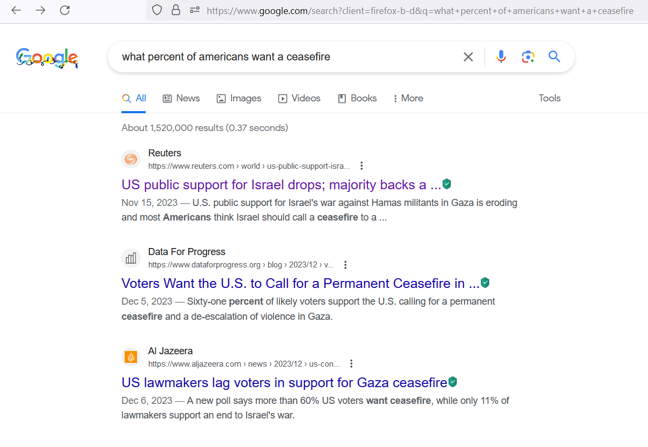
Task: Click the browser address bar URL
Action: [x=420, y=10]
